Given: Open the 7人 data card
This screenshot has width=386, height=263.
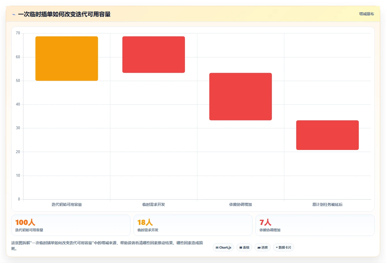Looking at the screenshot, I should [x=315, y=225].
